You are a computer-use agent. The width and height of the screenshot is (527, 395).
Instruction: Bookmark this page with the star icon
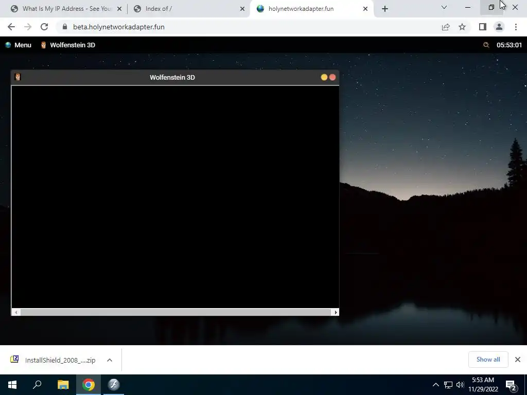tap(462, 27)
